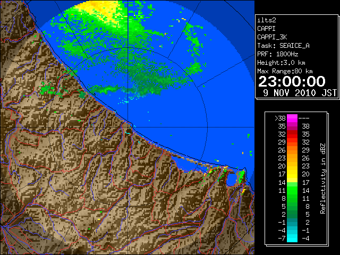Click the '-4' right-side legend value

tap(305, 238)
